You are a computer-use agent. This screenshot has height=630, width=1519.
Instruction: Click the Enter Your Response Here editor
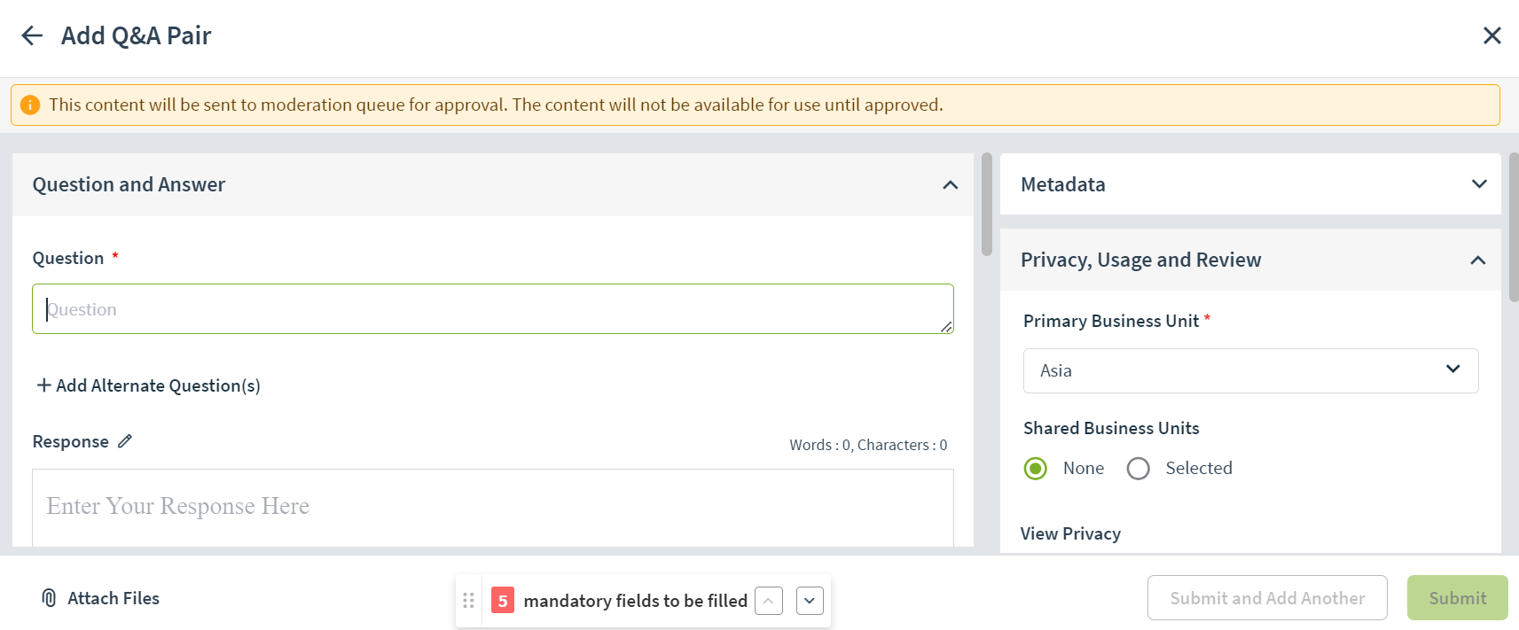coord(493,508)
